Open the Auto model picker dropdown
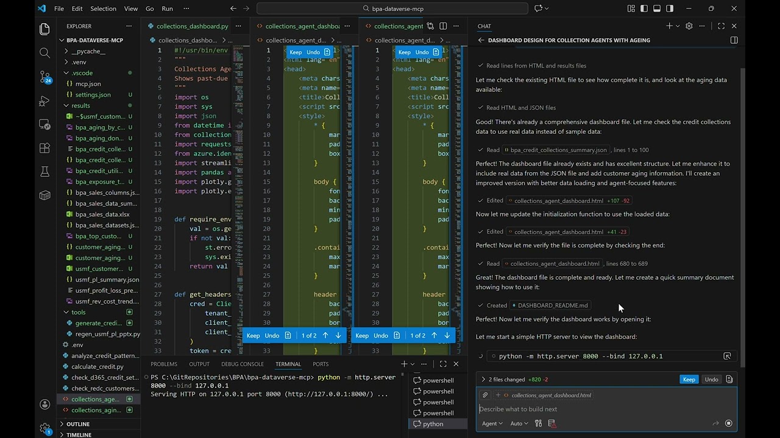780x438 pixels. pos(519,423)
